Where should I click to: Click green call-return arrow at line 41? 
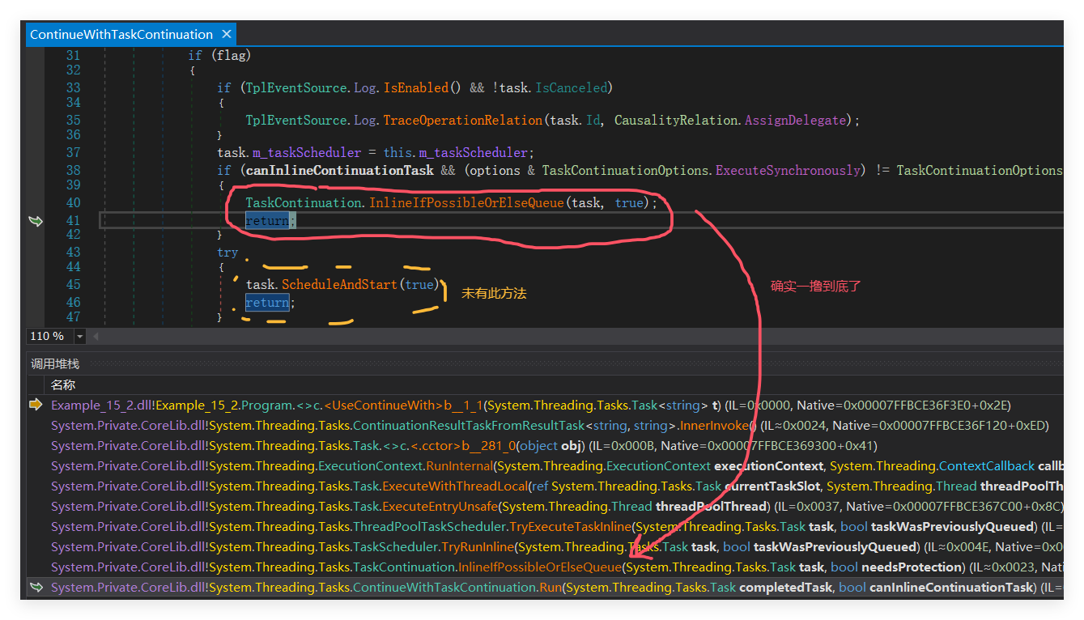(x=36, y=221)
